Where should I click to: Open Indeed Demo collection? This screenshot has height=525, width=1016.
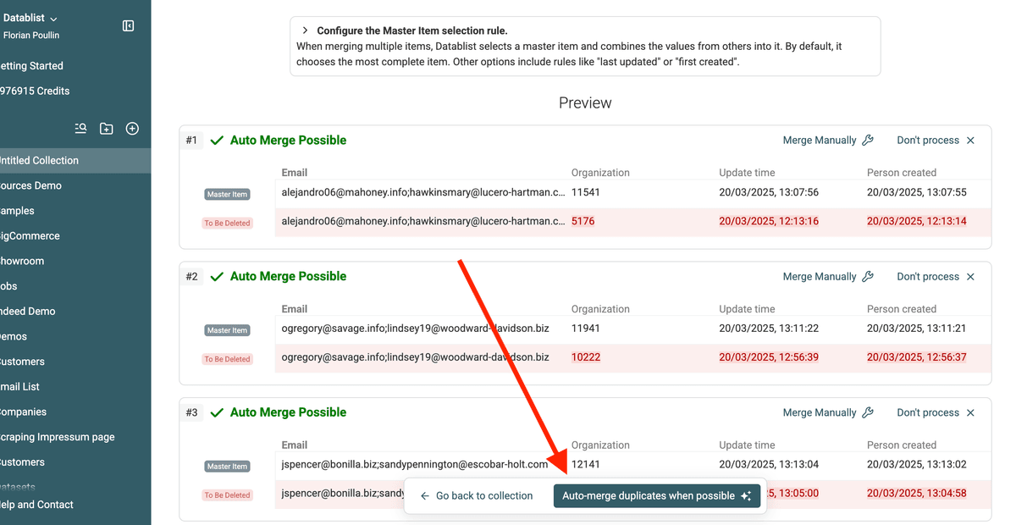(27, 312)
